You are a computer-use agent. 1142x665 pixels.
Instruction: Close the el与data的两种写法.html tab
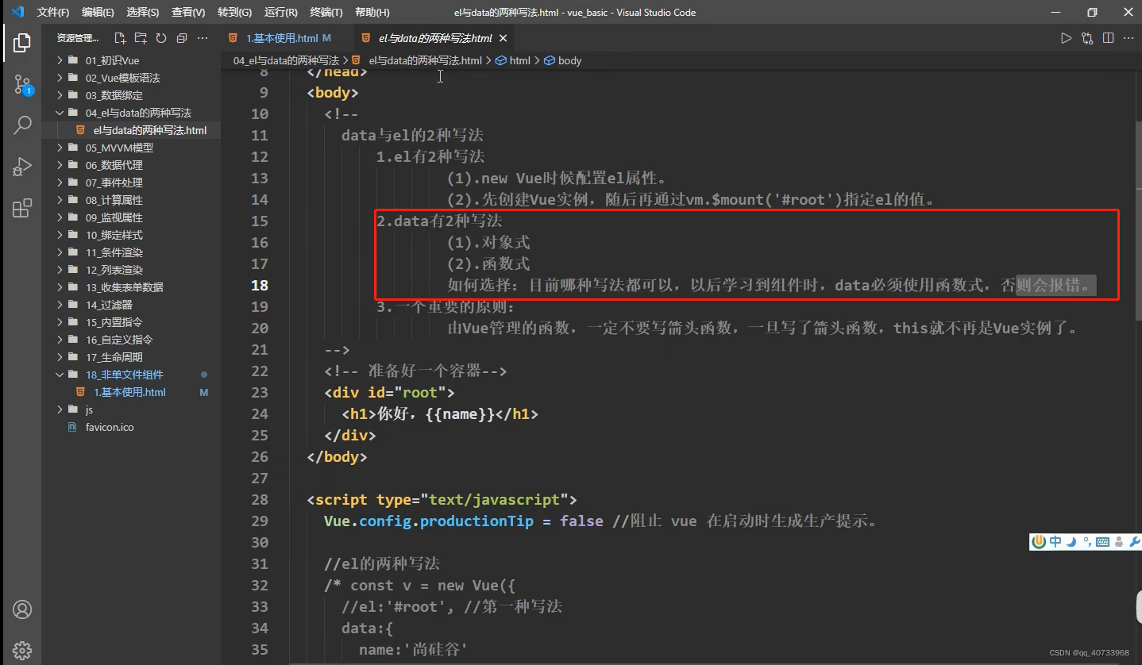point(503,38)
